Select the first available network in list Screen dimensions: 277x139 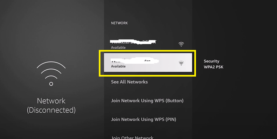(x=148, y=44)
